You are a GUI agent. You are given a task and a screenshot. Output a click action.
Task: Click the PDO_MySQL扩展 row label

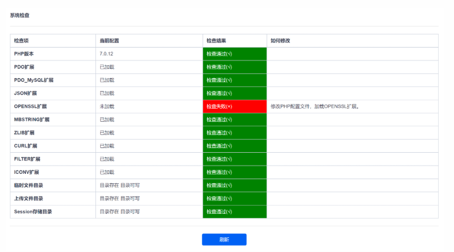tap(34, 80)
